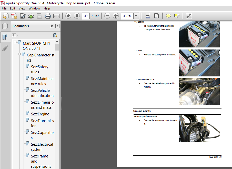
Task: Open the File menu
Action: coord(4,8)
